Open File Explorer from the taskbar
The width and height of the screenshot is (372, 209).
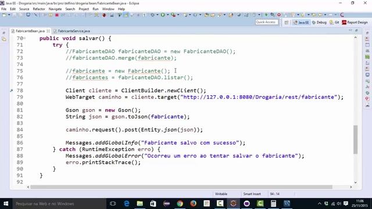click(x=139, y=204)
